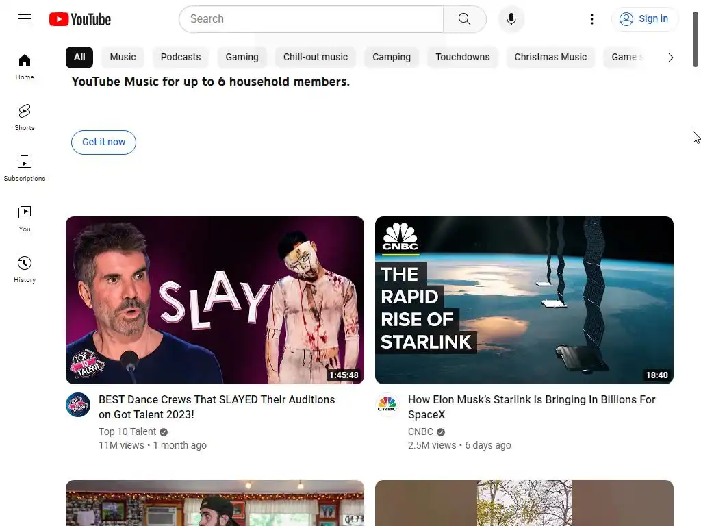Screen dimensions: 701x526
Task: Open the thumbnail of man in backward cap
Action: (214, 503)
